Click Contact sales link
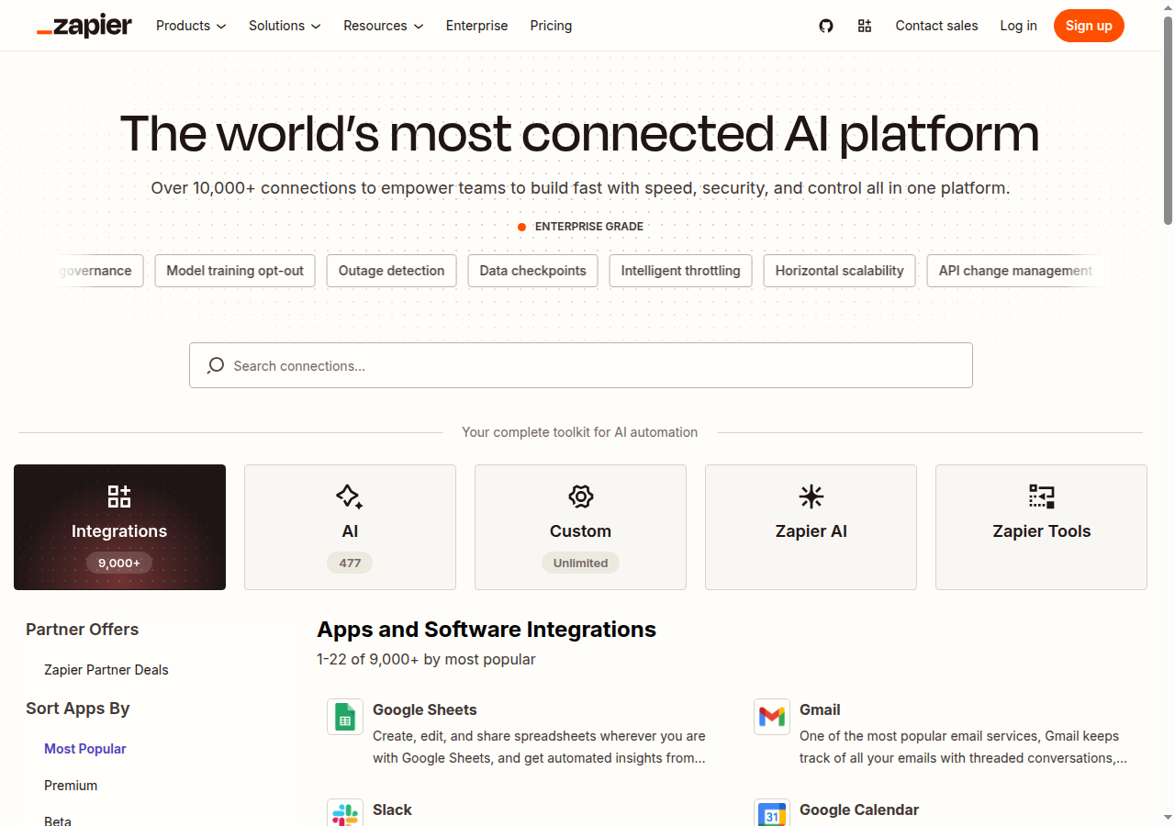The width and height of the screenshot is (1175, 826). click(936, 26)
